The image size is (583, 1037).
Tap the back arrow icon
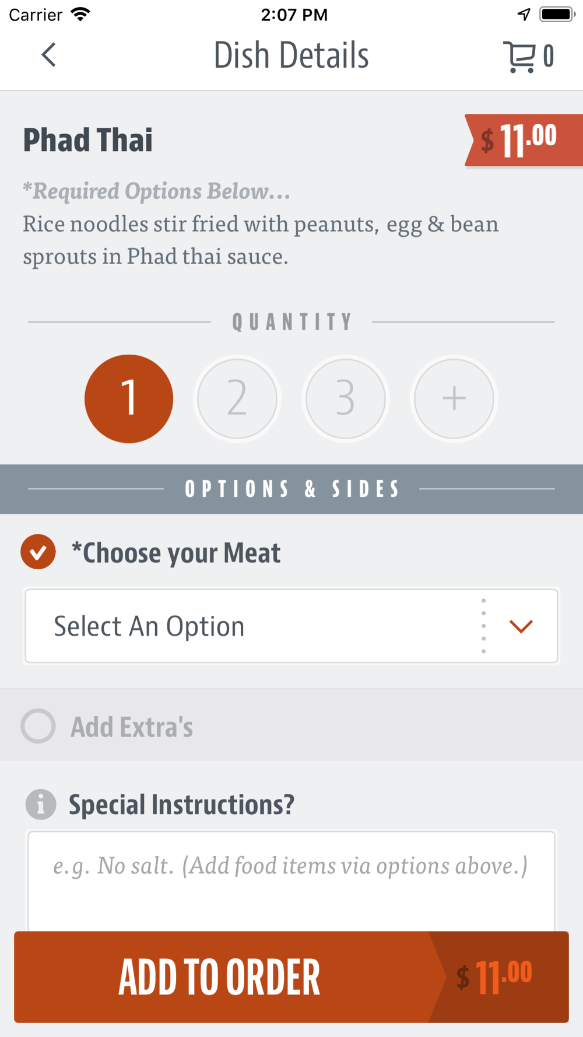(x=49, y=55)
